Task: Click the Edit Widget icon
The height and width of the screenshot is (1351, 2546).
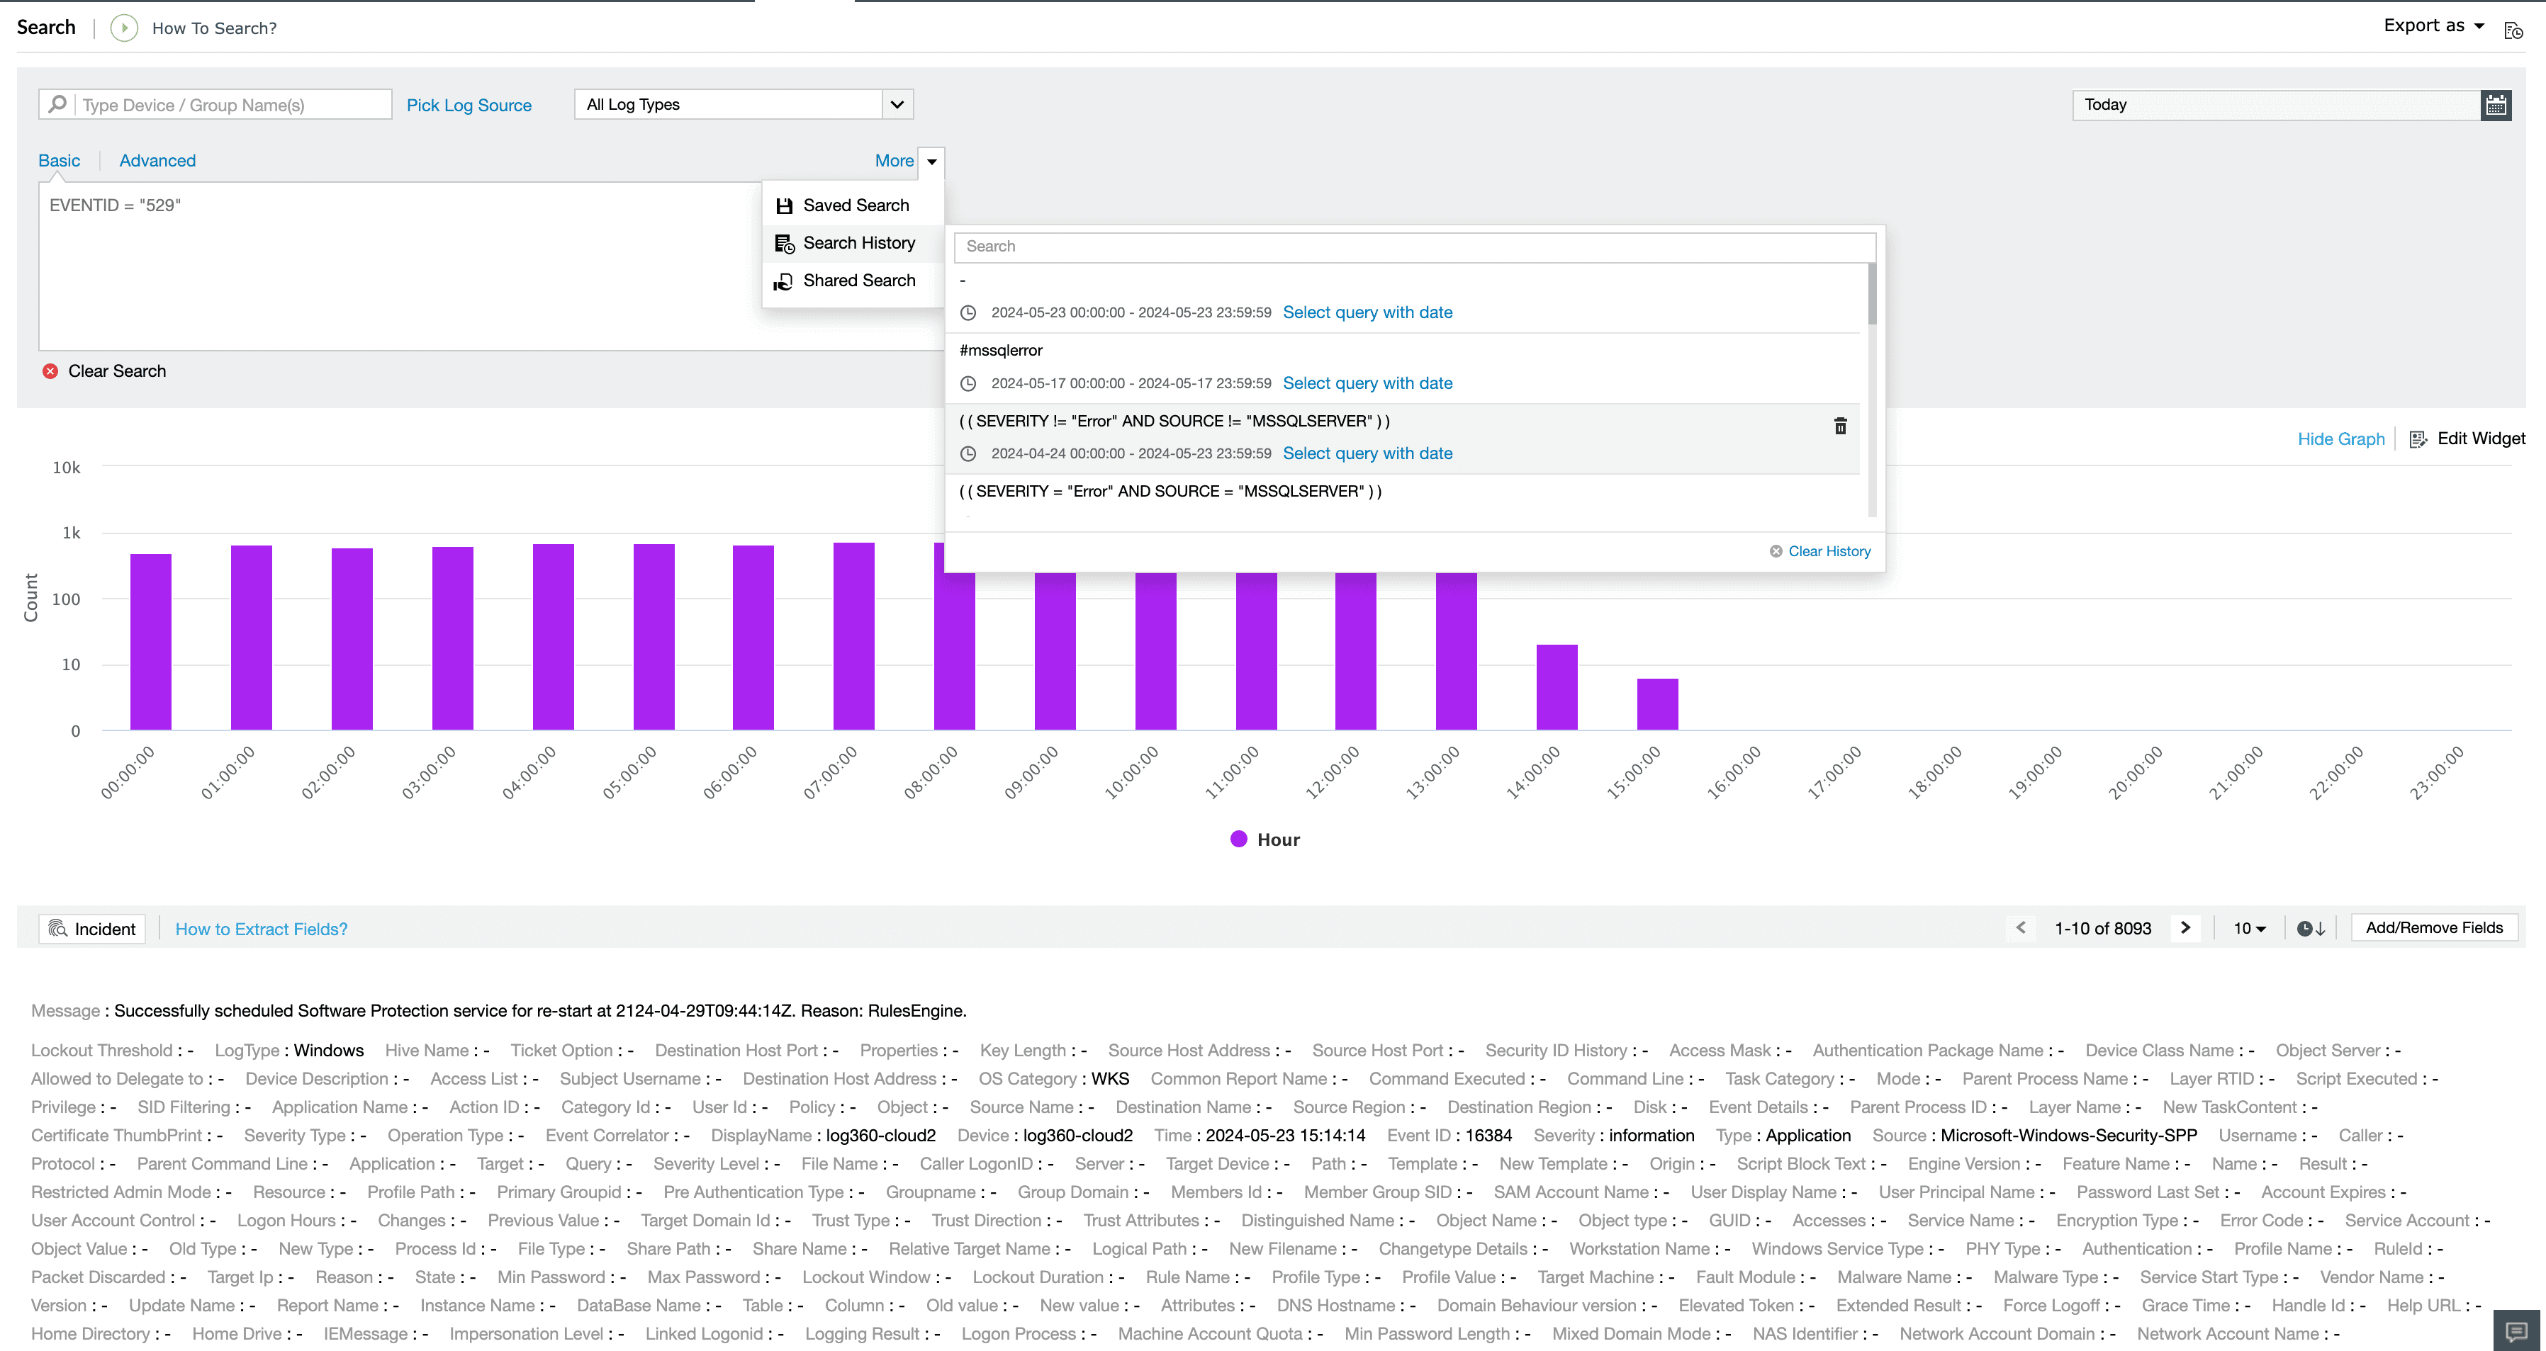Action: [2420, 439]
